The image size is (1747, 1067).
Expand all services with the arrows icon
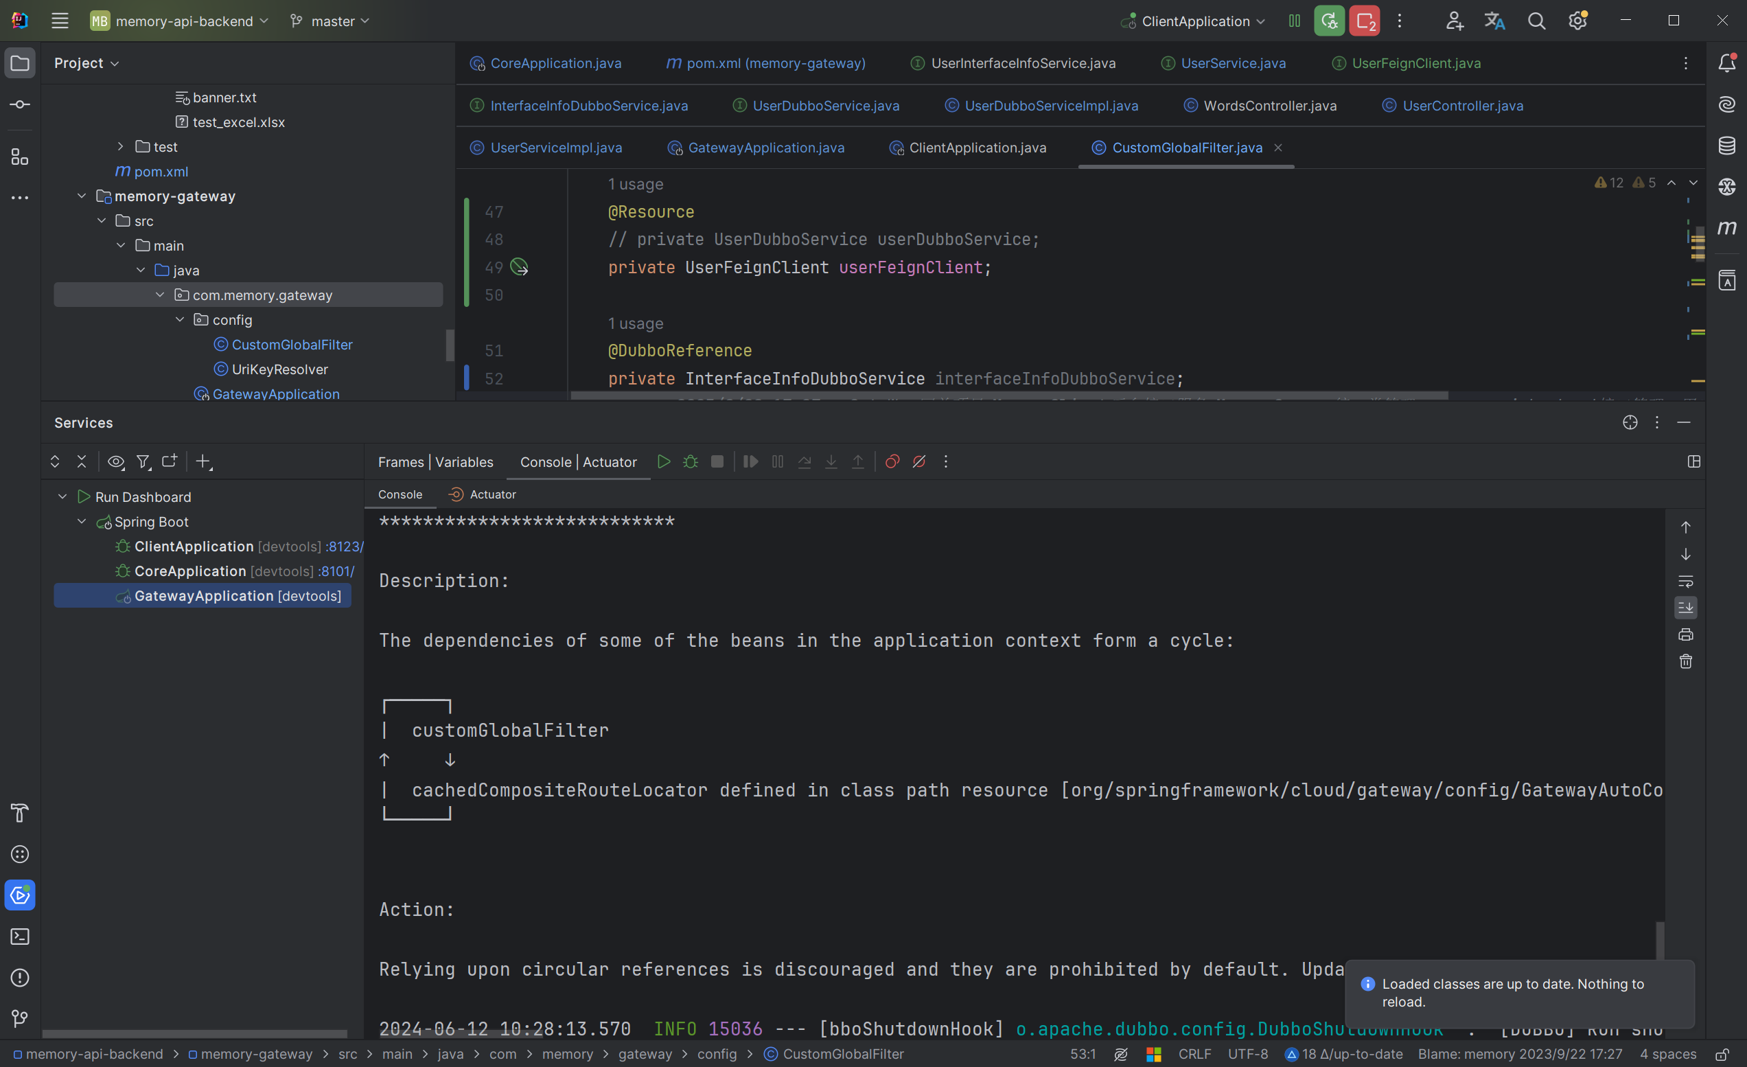pyautogui.click(x=55, y=461)
